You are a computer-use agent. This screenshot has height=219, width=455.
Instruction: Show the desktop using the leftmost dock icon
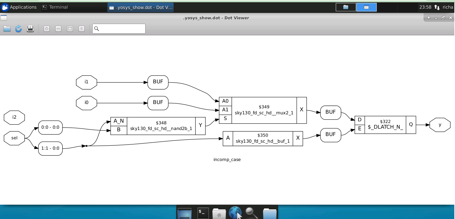(185, 212)
